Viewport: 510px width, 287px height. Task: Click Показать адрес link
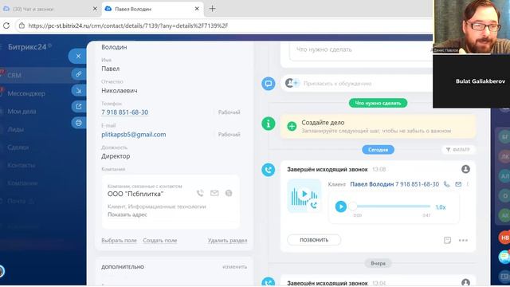(127, 214)
